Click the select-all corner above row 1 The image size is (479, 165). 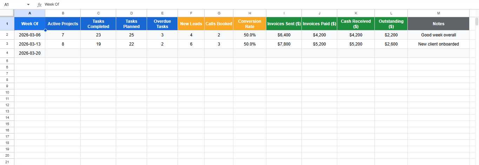coord(7,13)
